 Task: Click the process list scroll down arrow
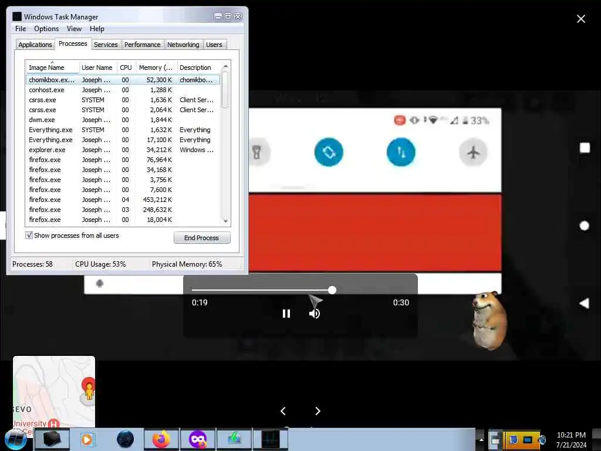225,221
